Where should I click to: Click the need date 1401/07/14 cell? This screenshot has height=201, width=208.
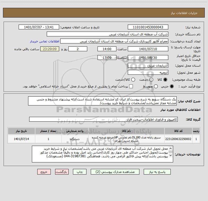click(21, 139)
